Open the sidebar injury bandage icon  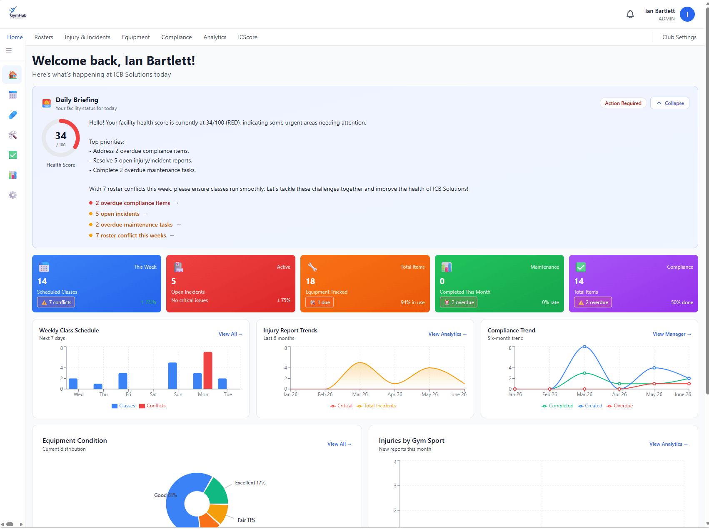click(12, 115)
